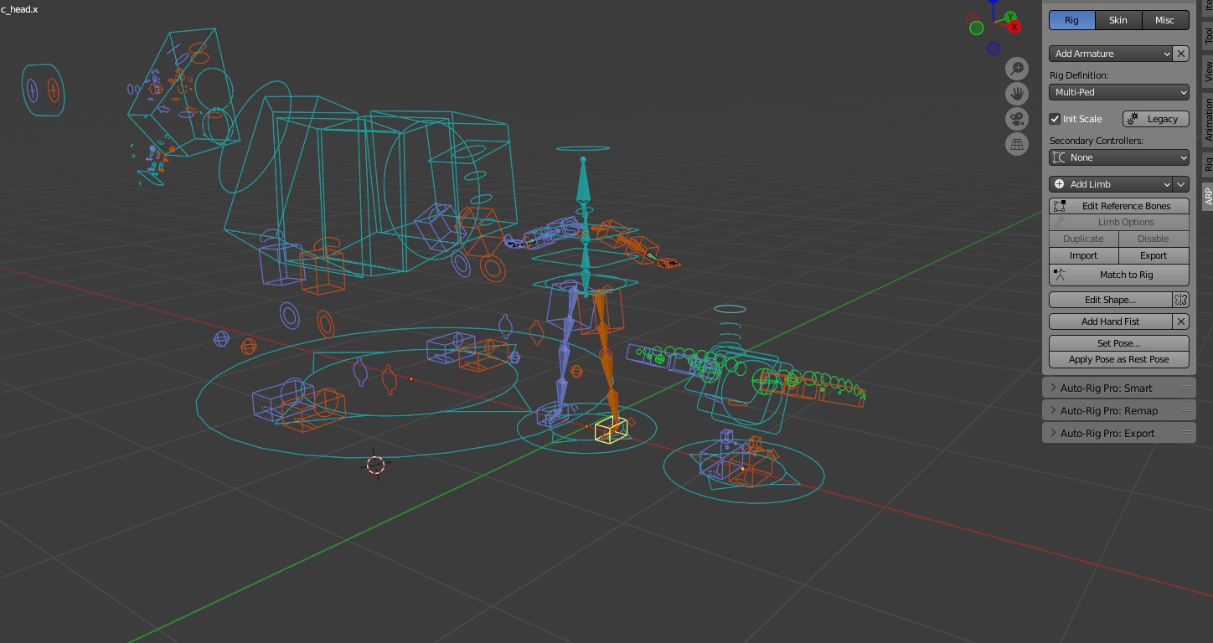The width and height of the screenshot is (1213, 643).
Task: Click the Import button
Action: tap(1083, 255)
